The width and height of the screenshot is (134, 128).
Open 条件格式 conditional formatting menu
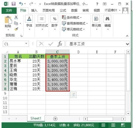tap(72, 17)
